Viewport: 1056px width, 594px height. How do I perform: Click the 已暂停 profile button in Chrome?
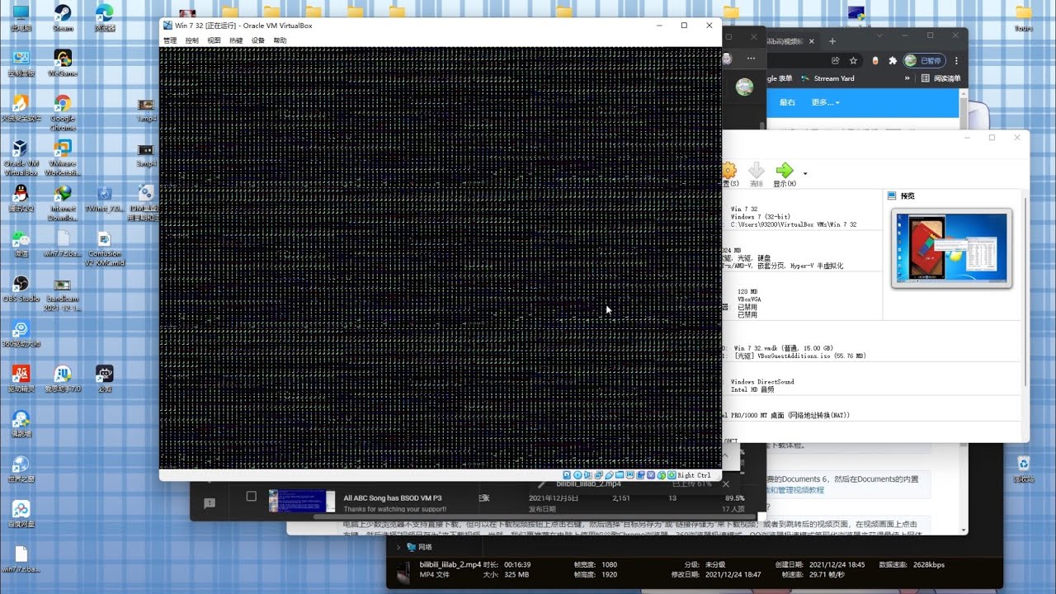tap(925, 60)
